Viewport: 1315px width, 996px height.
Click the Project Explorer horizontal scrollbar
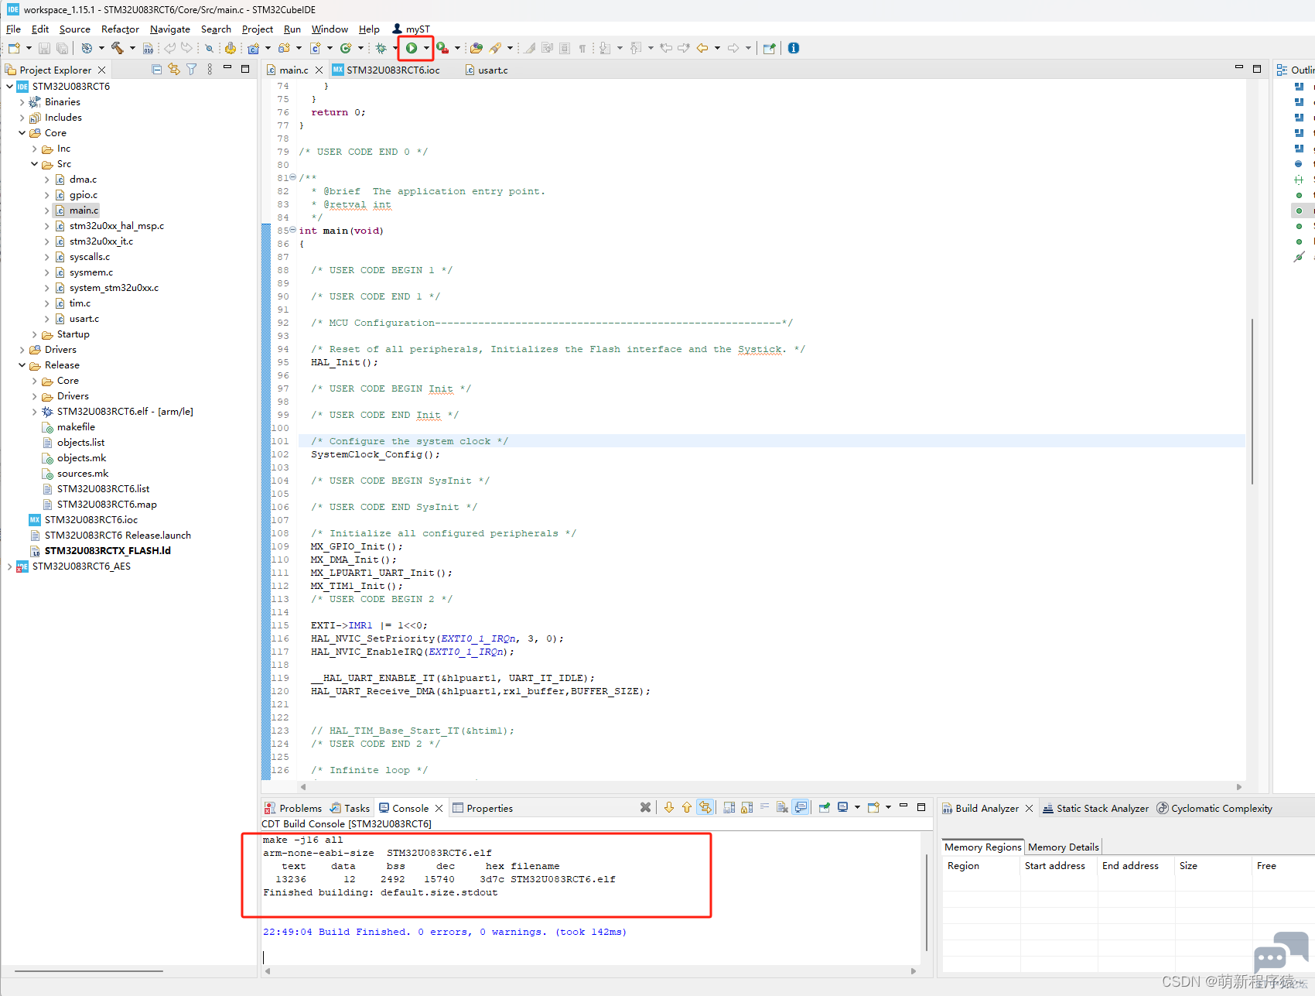pos(89,970)
